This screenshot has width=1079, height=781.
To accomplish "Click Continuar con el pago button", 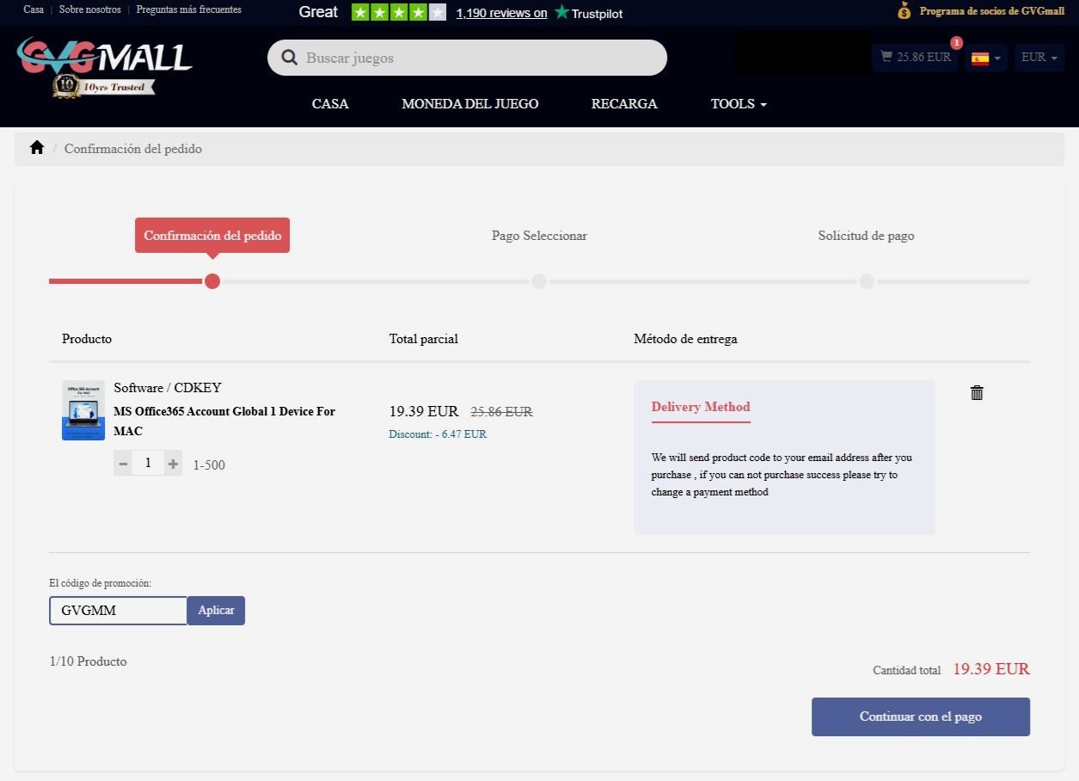I will pos(921,716).
